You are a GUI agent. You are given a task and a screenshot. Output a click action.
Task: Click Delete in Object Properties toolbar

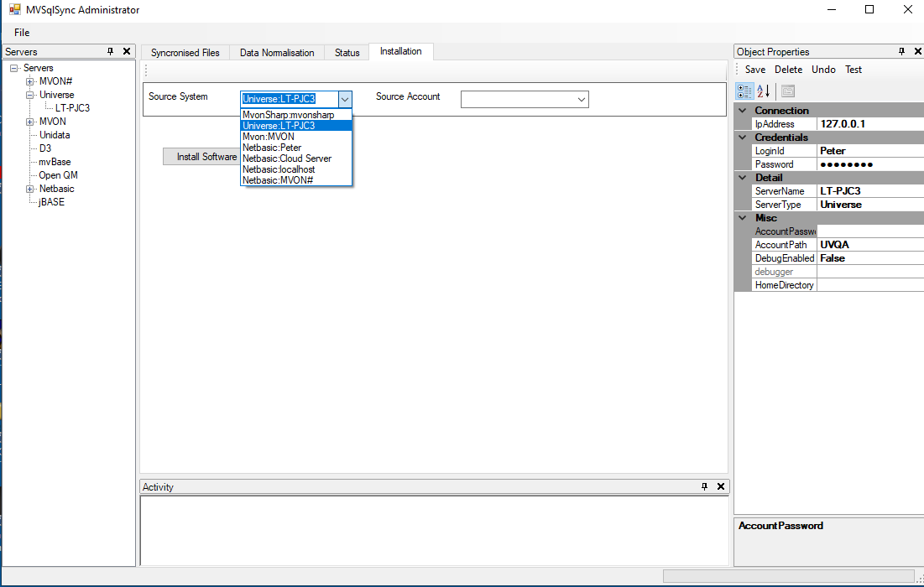(x=789, y=70)
